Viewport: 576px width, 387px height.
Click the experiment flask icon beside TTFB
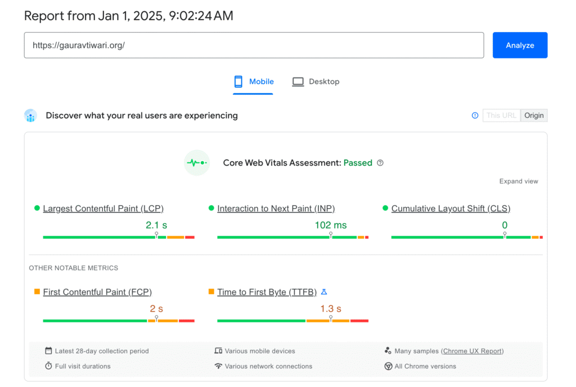324,292
